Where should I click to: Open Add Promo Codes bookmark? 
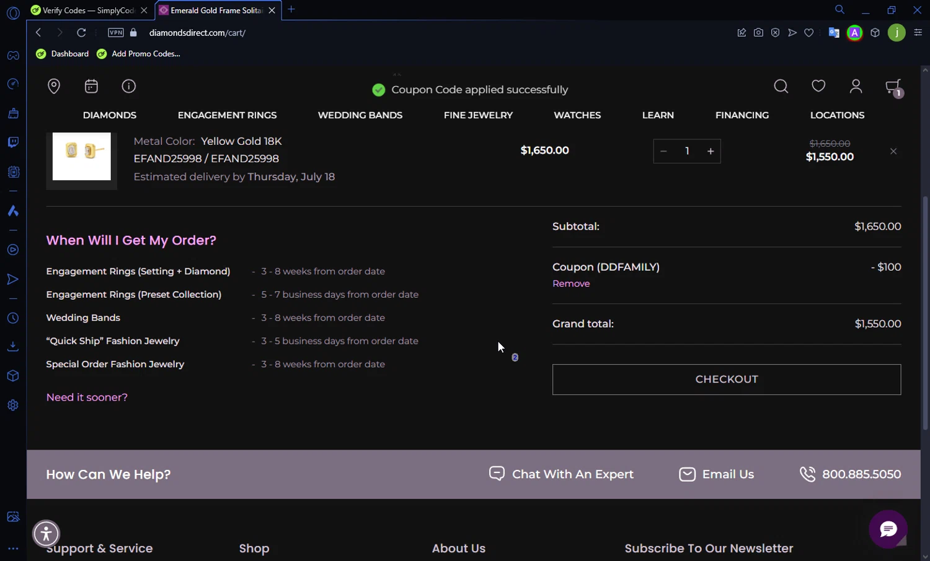pyautogui.click(x=139, y=54)
